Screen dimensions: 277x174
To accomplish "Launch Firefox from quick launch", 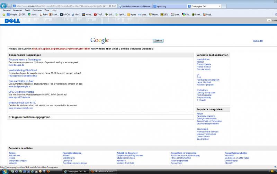I will [48, 171].
